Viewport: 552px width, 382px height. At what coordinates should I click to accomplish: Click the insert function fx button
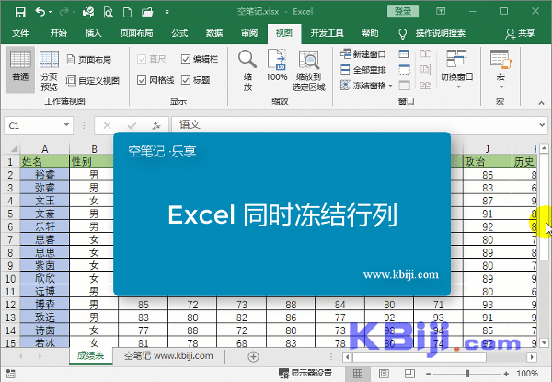click(156, 125)
